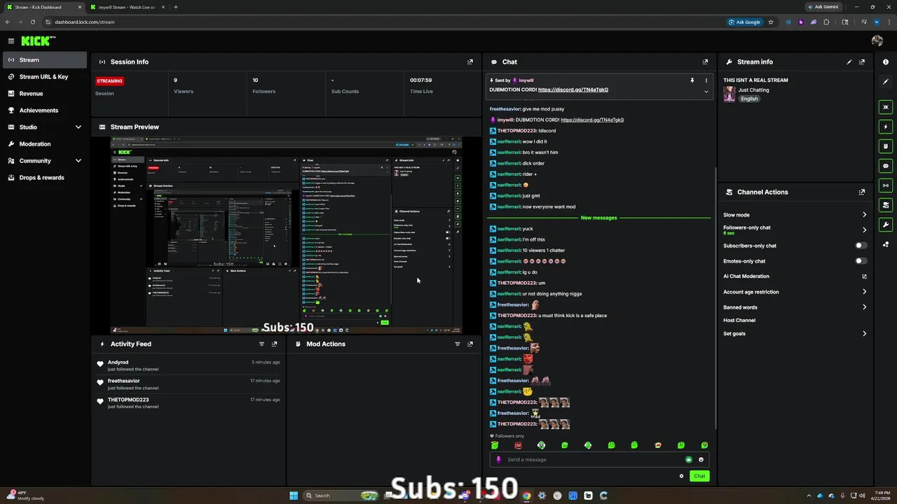The height and width of the screenshot is (504, 897).
Task: Click the lightning bolt icon in right rail
Action: pyautogui.click(x=886, y=127)
